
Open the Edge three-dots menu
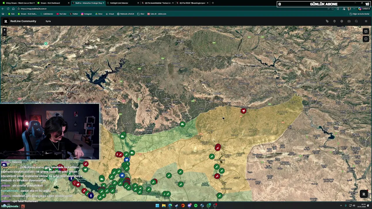pyautogui.click(x=354, y=9)
